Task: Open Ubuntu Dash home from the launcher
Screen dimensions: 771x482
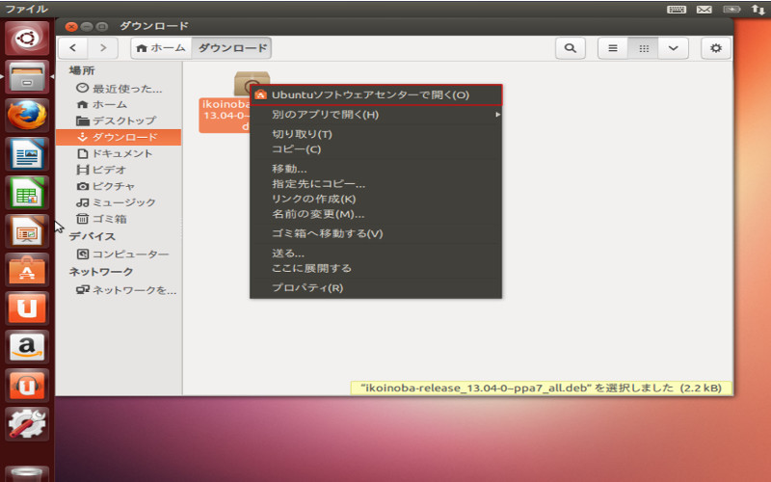Action: point(27,38)
